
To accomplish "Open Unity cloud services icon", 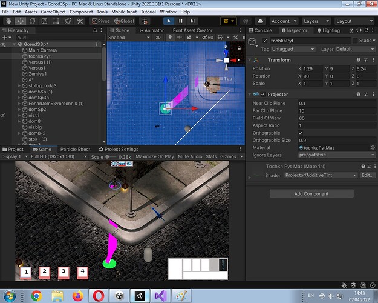I will coord(260,21).
